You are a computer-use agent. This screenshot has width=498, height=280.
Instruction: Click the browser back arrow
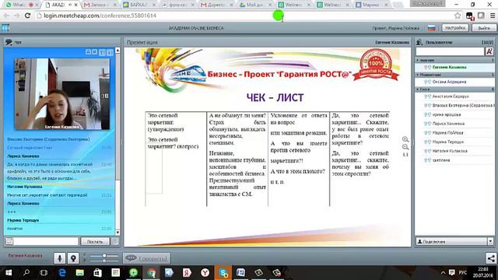pos(6,16)
